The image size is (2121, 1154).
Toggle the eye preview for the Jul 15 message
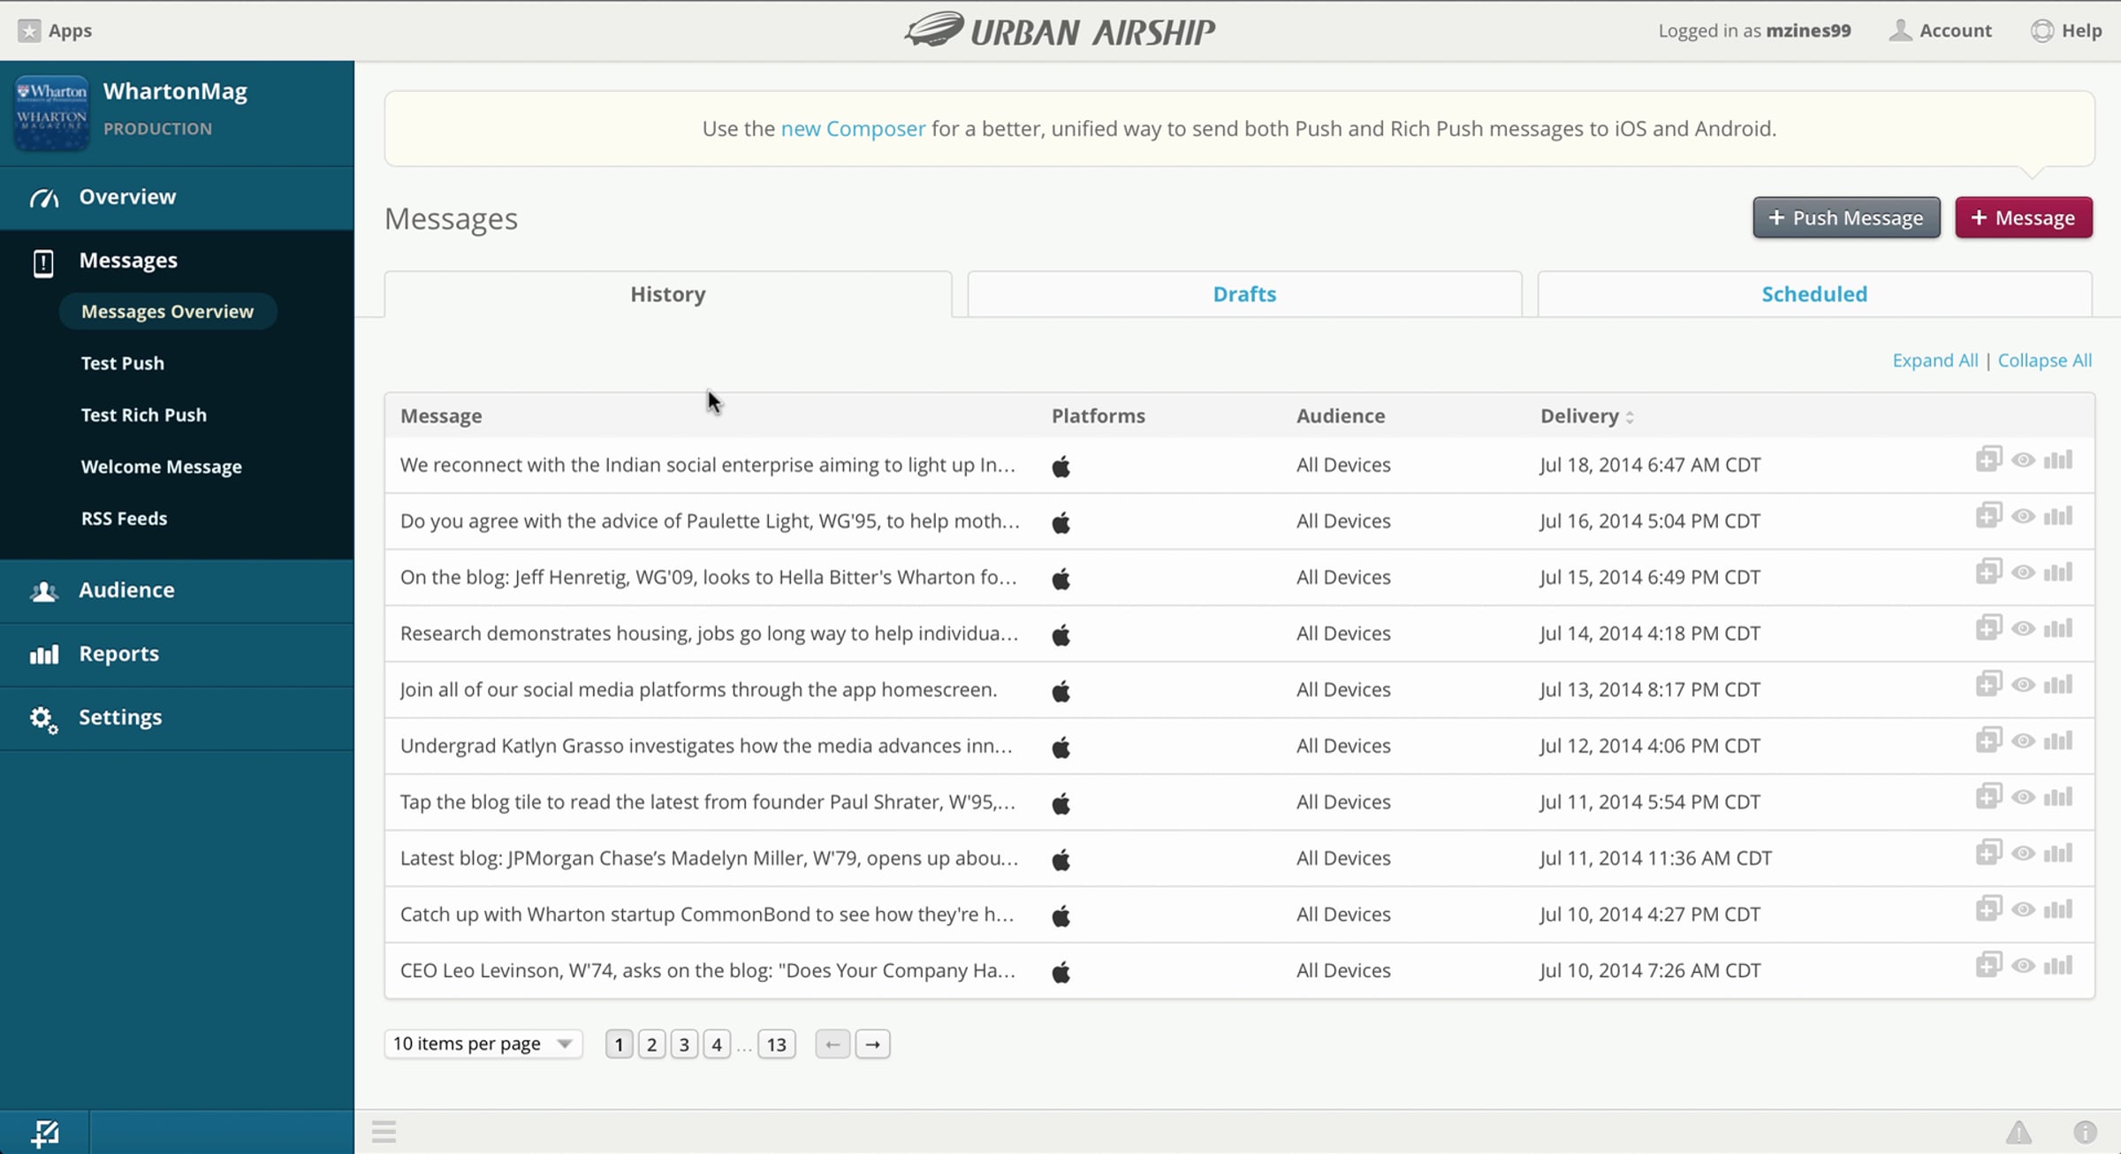pyautogui.click(x=2023, y=573)
